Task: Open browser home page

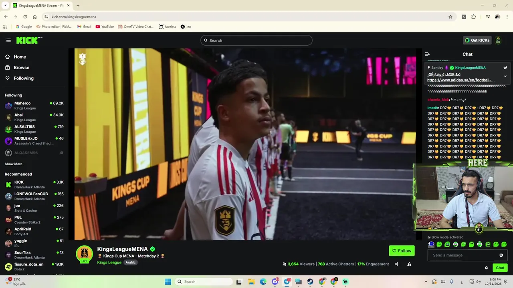Action: pyautogui.click(x=35, y=17)
